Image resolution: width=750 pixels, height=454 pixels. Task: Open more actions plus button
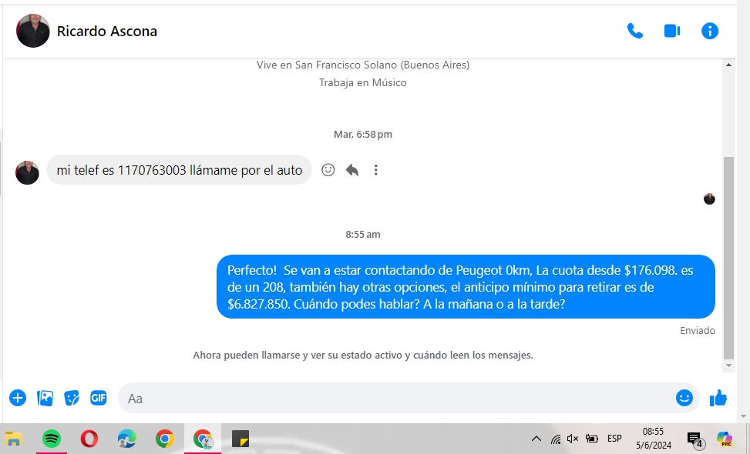click(18, 398)
